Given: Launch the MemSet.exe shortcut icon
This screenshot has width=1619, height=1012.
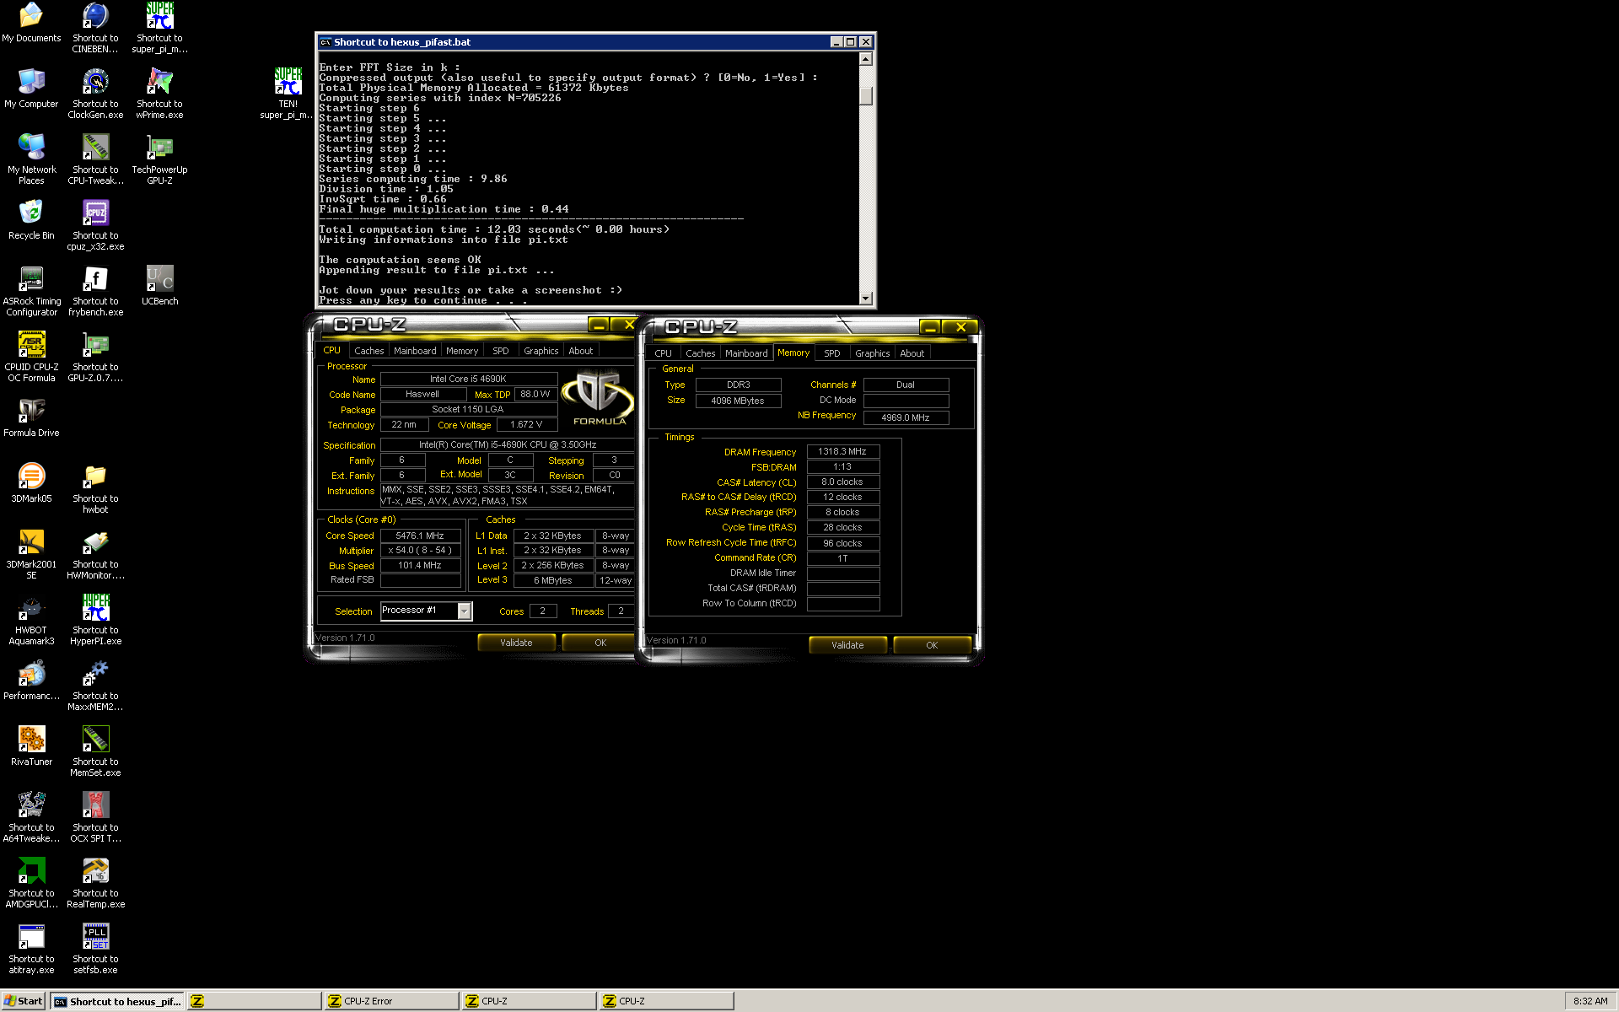Looking at the screenshot, I should [95, 751].
